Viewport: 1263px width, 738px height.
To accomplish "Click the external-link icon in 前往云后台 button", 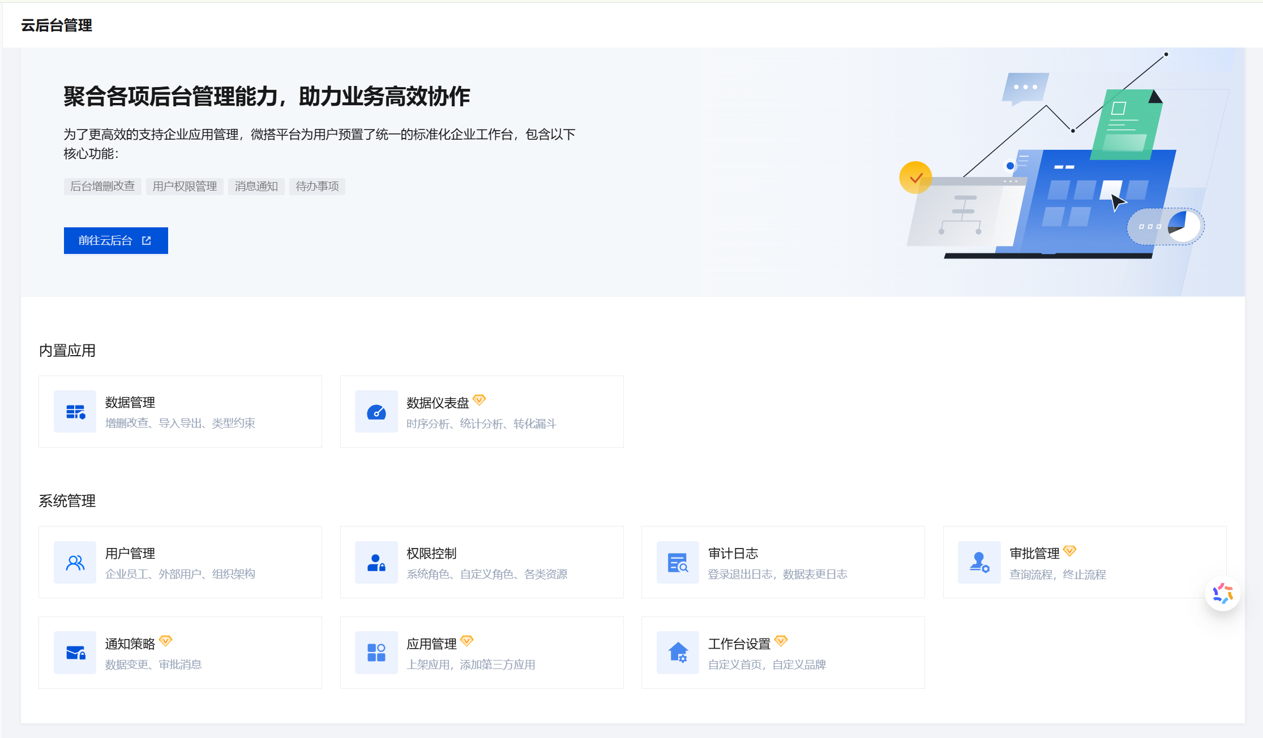I will pos(147,240).
